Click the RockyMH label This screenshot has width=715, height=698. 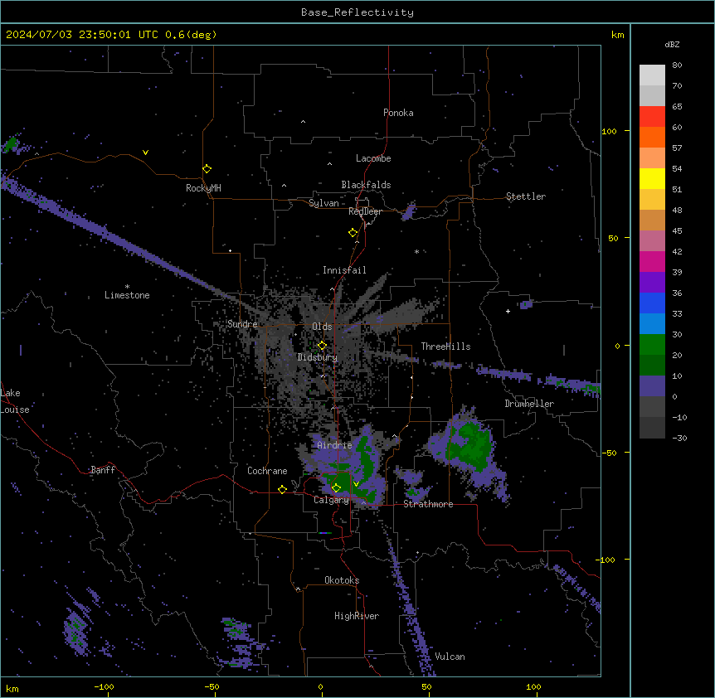coord(203,188)
